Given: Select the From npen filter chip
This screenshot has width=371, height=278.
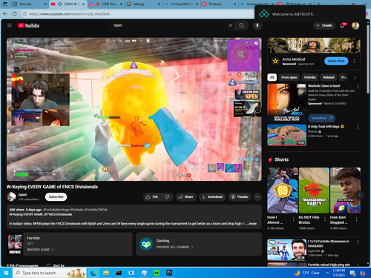Looking at the screenshot, I should pyautogui.click(x=289, y=77).
